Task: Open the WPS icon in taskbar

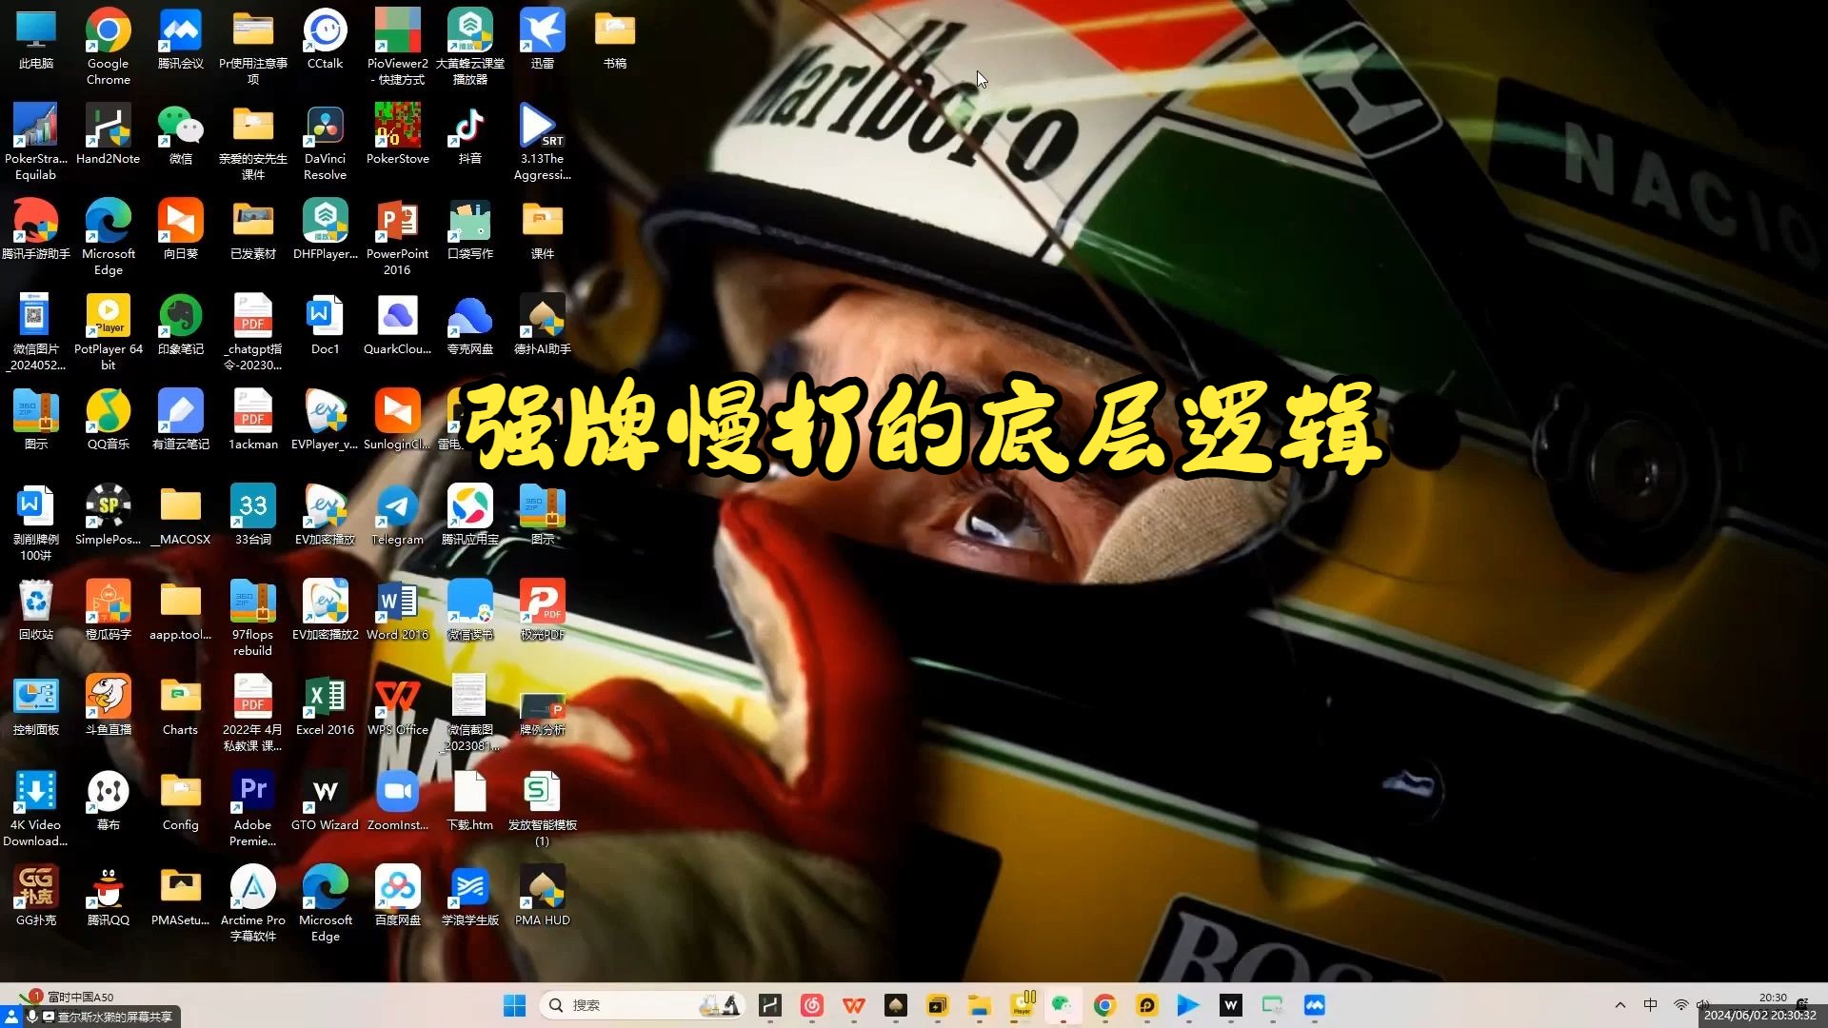Action: tap(854, 1005)
